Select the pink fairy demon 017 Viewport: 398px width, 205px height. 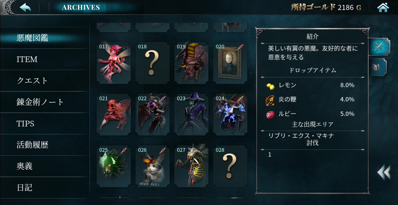114,63
